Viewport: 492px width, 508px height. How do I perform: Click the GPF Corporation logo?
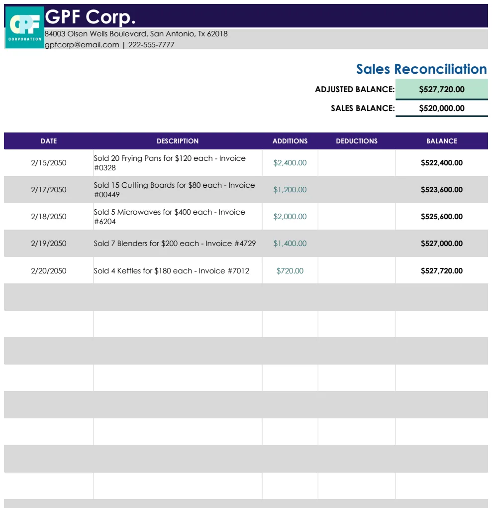[x=24, y=27]
